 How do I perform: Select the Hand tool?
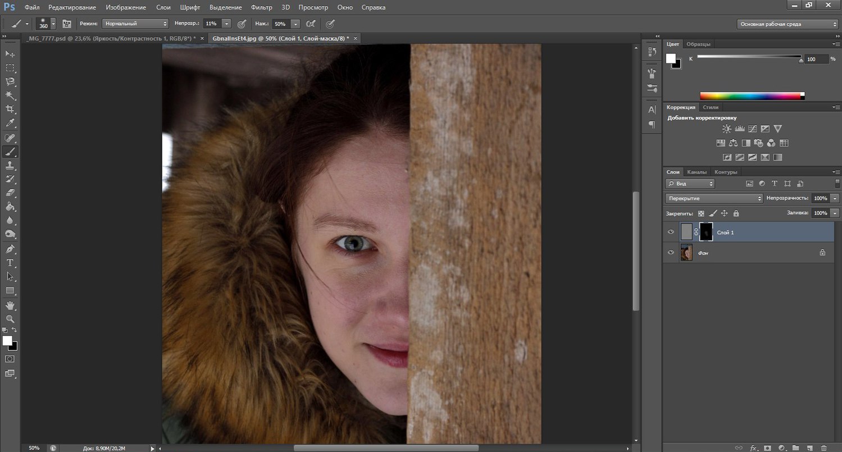click(x=10, y=305)
